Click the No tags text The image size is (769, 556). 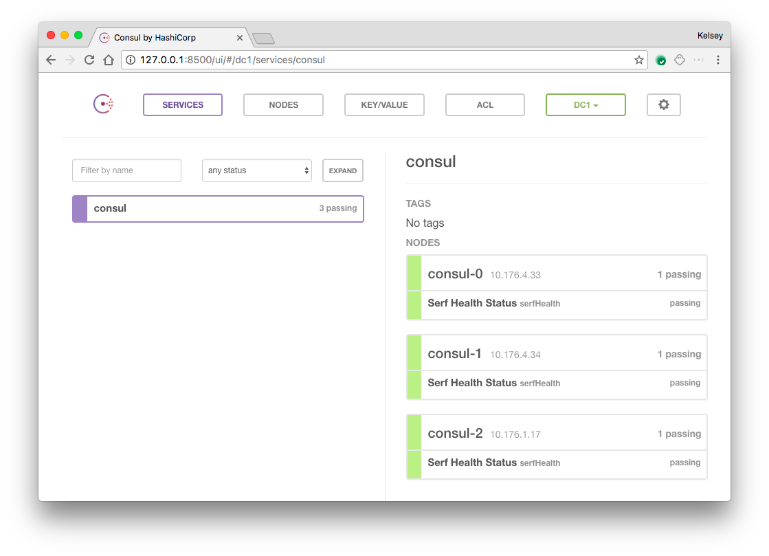click(x=425, y=223)
